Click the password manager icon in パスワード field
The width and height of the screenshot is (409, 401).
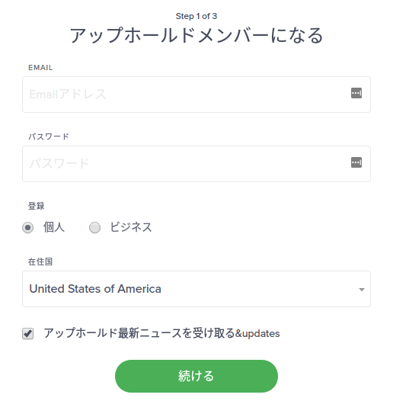point(356,162)
